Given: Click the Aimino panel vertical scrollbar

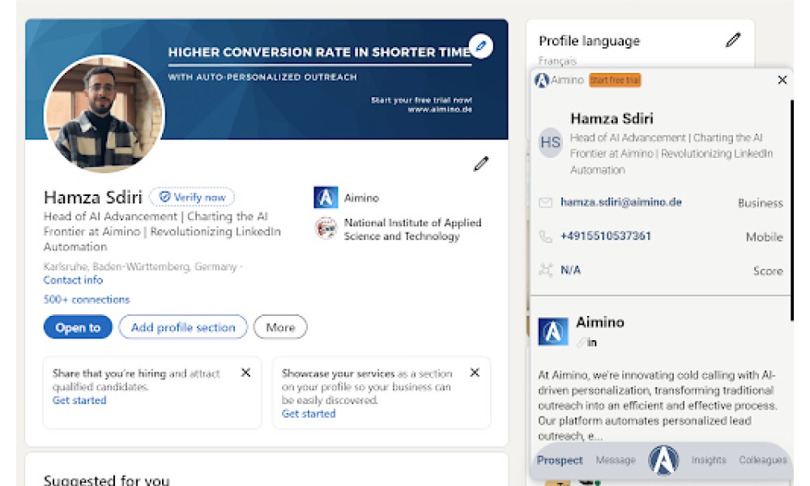Looking at the screenshot, I should point(791,211).
